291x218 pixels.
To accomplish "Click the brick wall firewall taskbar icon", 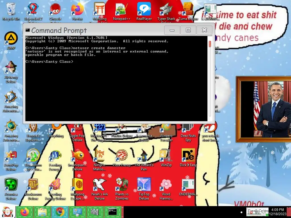I will click(95, 212).
